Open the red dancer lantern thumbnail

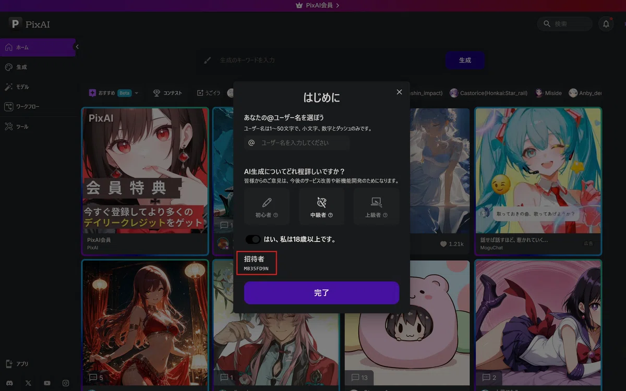[x=145, y=323]
